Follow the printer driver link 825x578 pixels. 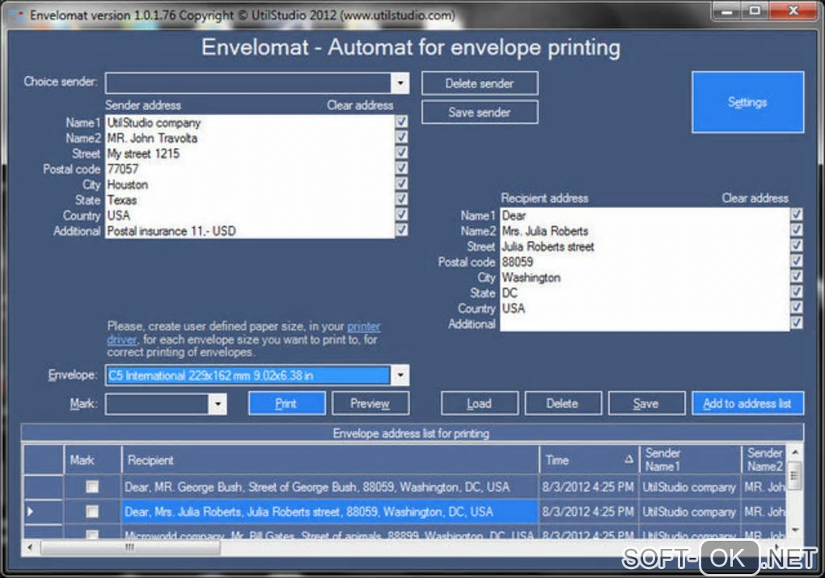364,326
